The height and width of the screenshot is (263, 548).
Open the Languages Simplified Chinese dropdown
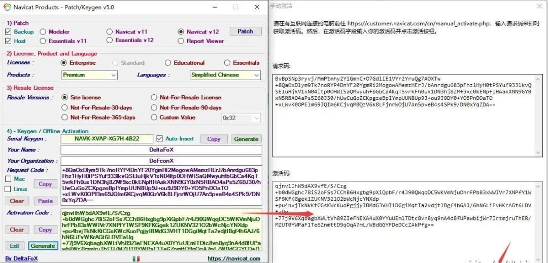coord(225,75)
